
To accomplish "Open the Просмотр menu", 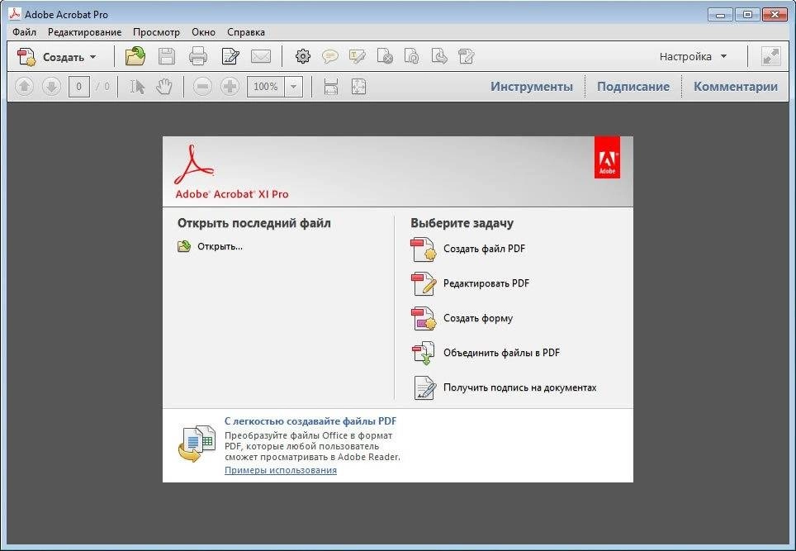I will [x=156, y=32].
